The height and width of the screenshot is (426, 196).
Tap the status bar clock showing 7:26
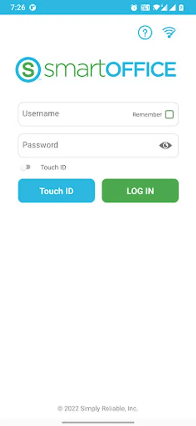tap(18, 8)
